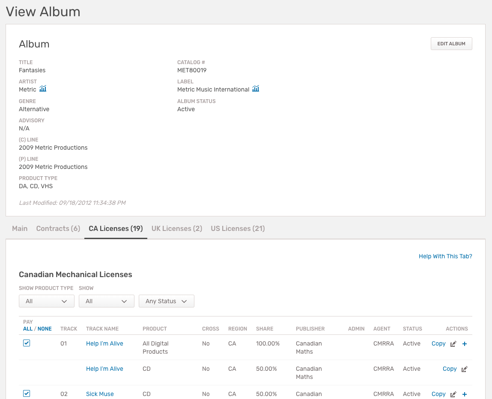This screenshot has width=492, height=399.
Task: Select ALL in the Pay column
Action: tap(27, 328)
